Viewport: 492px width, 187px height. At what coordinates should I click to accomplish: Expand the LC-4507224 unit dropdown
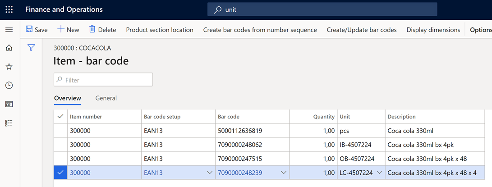(x=379, y=173)
